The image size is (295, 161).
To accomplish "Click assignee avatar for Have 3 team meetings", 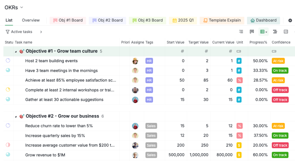I will click(135, 70).
